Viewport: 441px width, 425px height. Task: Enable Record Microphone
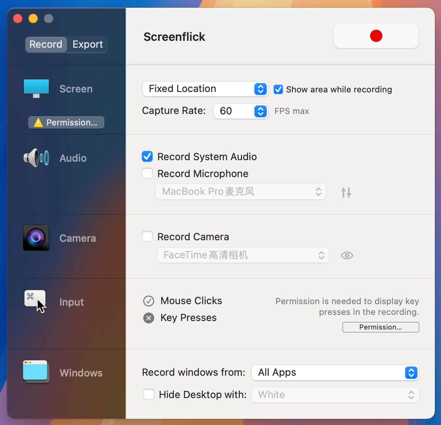coord(147,173)
